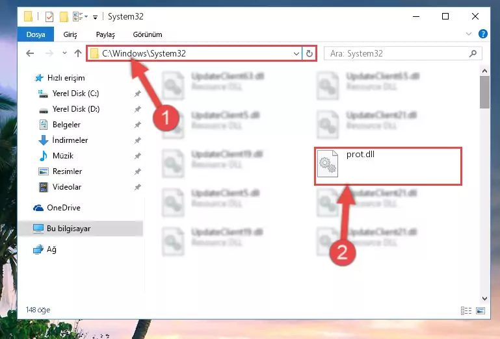Open İndirmeler folder in sidebar
500x339 pixels.
pos(63,140)
